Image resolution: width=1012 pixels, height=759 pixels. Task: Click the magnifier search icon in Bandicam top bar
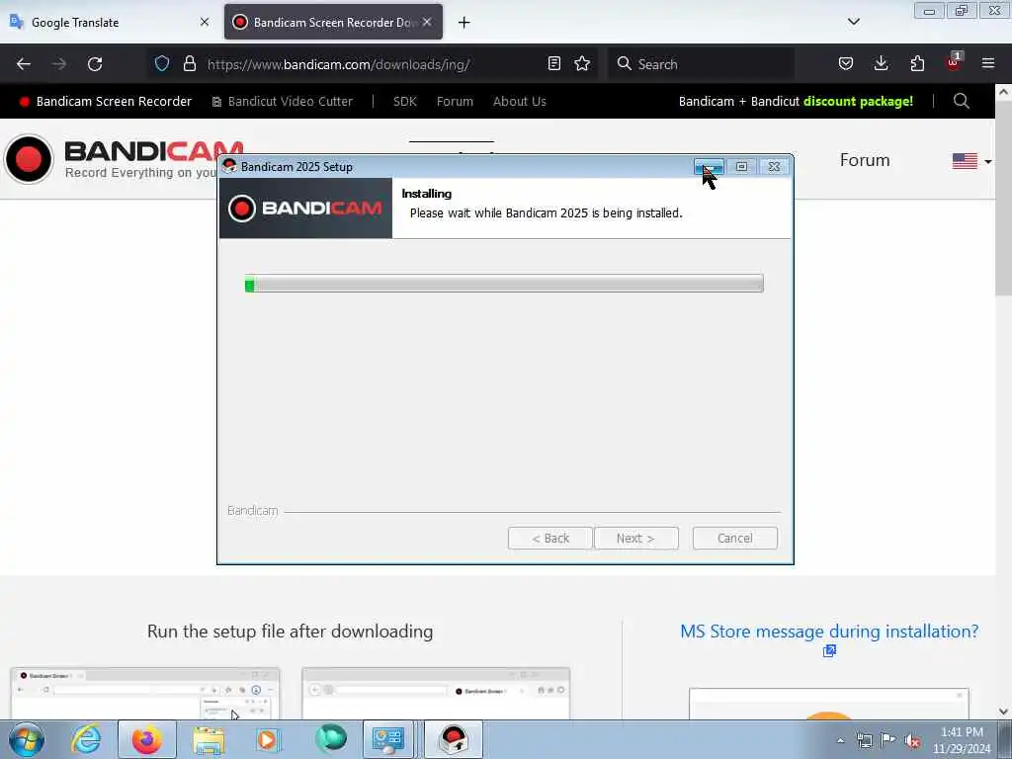coord(961,102)
